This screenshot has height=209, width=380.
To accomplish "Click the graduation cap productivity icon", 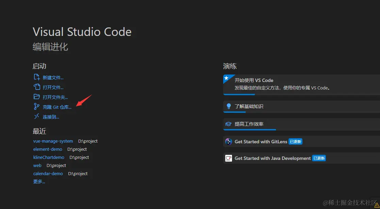I will 228,124.
